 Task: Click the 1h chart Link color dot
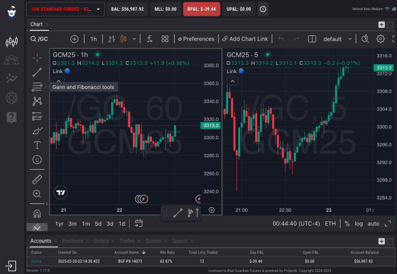point(67,71)
